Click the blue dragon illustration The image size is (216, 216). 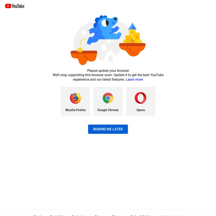click(x=104, y=30)
